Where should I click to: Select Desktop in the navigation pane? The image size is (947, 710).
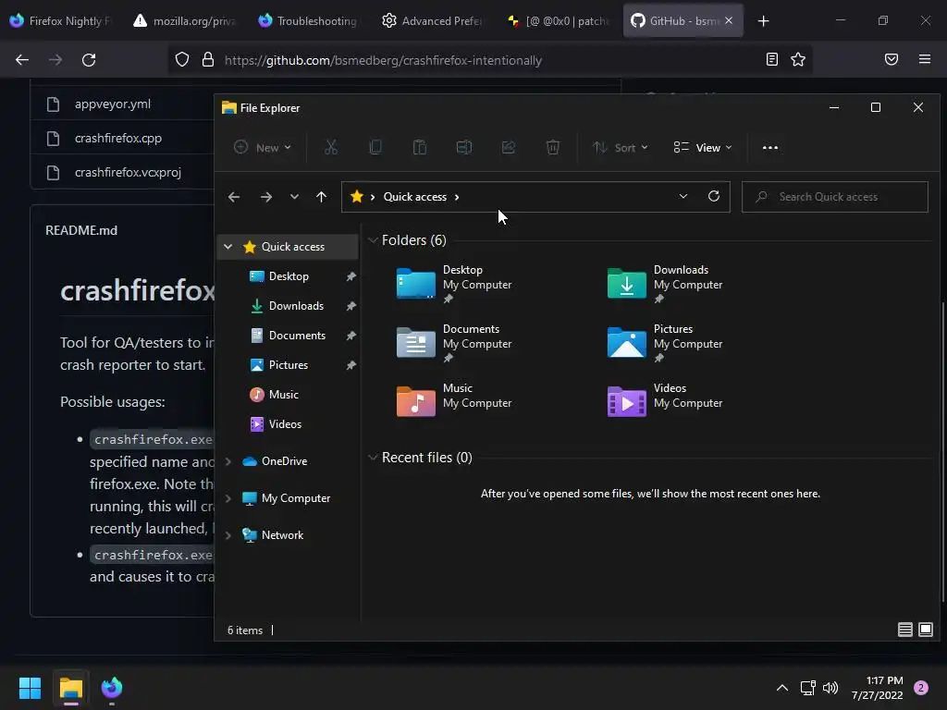(289, 275)
